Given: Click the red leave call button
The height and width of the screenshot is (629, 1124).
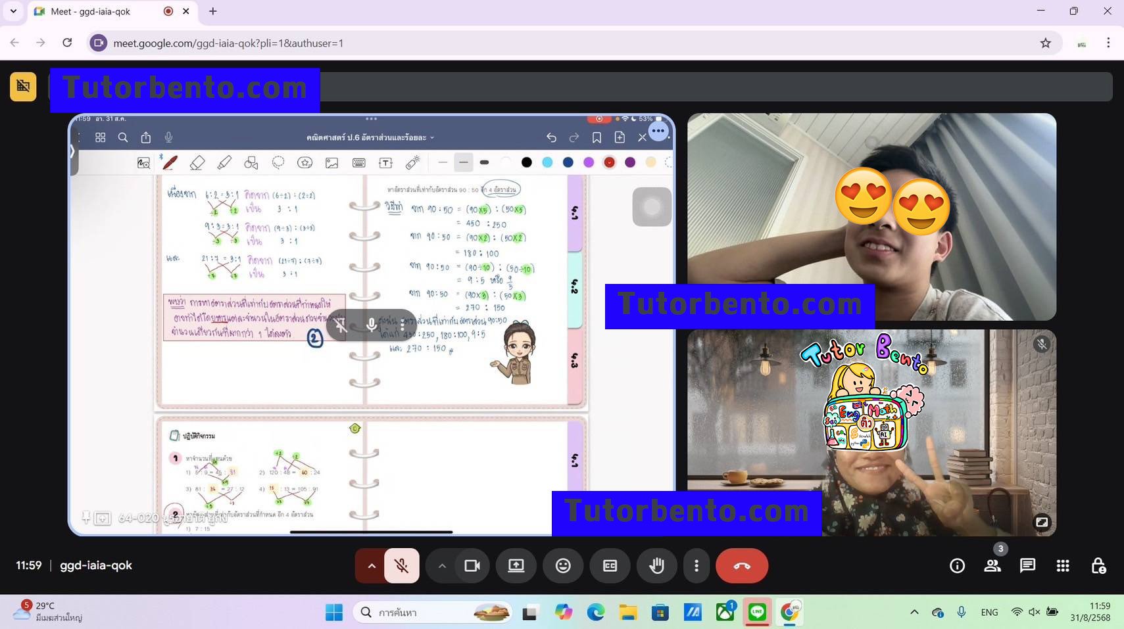Looking at the screenshot, I should pos(742,565).
